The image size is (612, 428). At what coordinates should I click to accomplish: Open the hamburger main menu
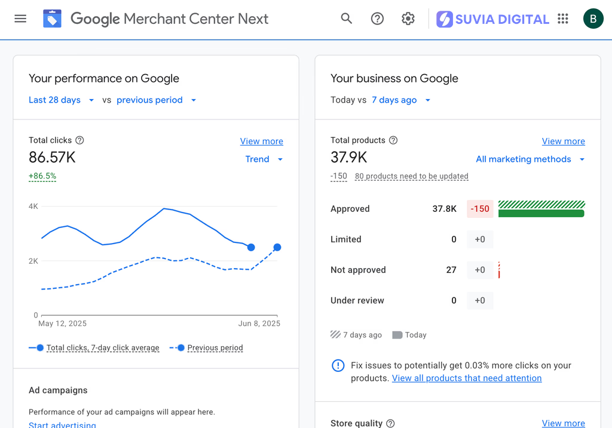point(20,19)
